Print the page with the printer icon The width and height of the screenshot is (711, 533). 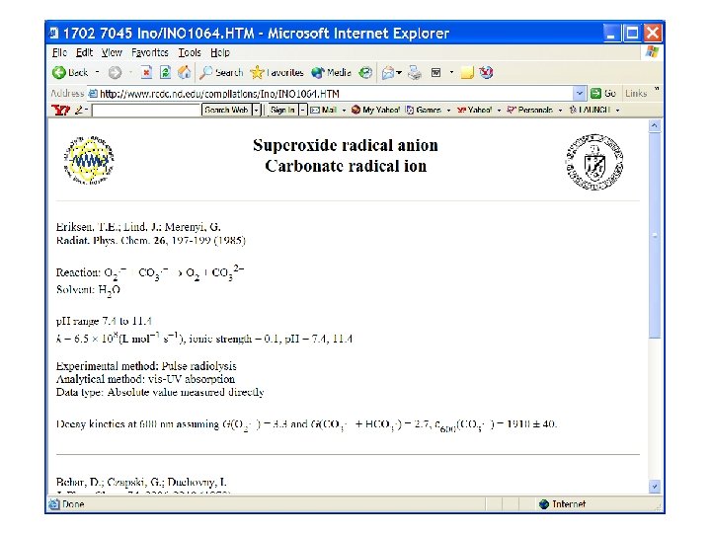(415, 72)
